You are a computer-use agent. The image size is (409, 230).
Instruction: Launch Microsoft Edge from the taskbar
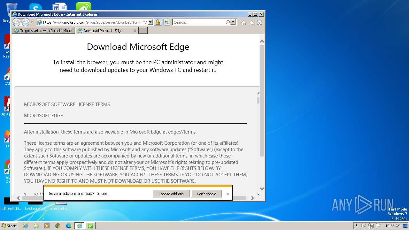tap(69, 226)
